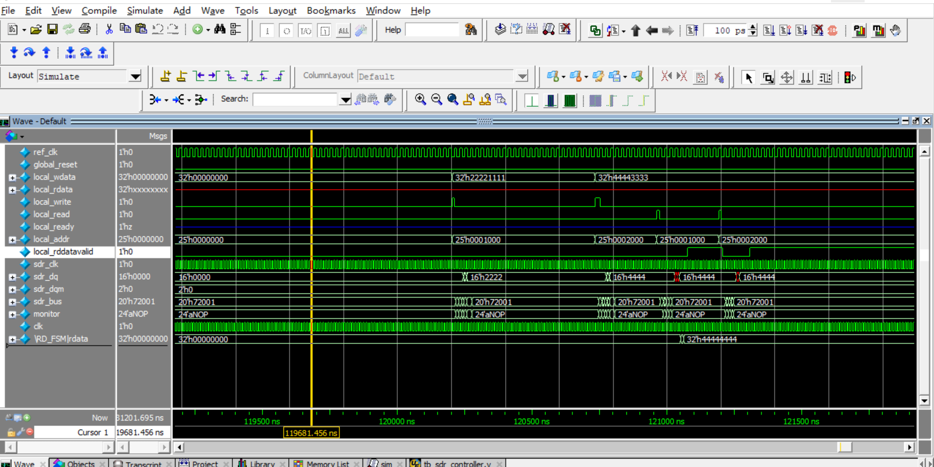Click Continue Run icon
This screenshot has height=467, width=934.
point(785,31)
